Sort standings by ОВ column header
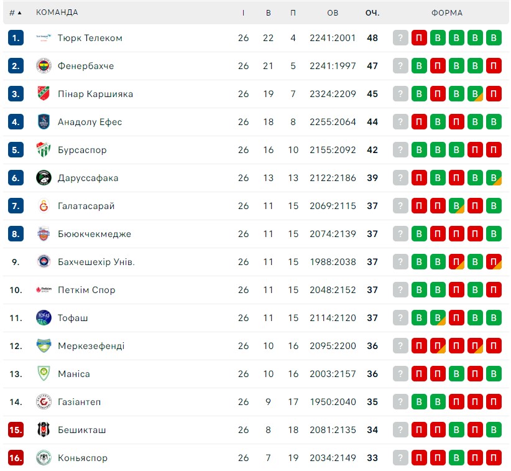This screenshot has height=471, width=511. [333, 12]
